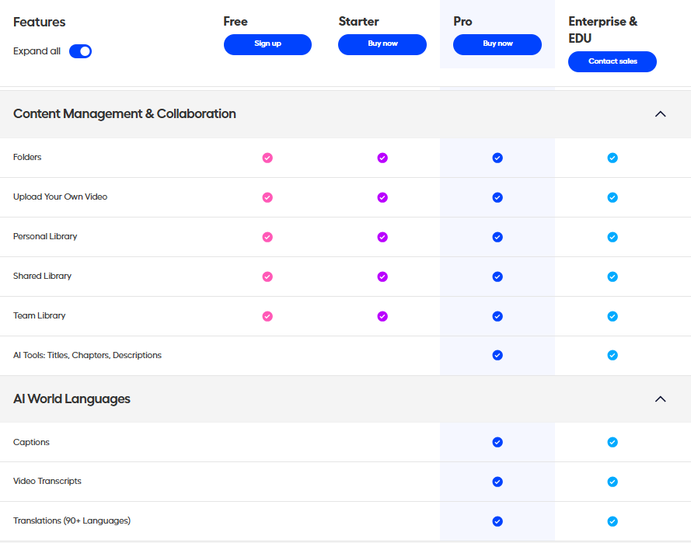Click Enterprise checkmark for Shared Library
This screenshot has height=543, width=691.
(612, 277)
